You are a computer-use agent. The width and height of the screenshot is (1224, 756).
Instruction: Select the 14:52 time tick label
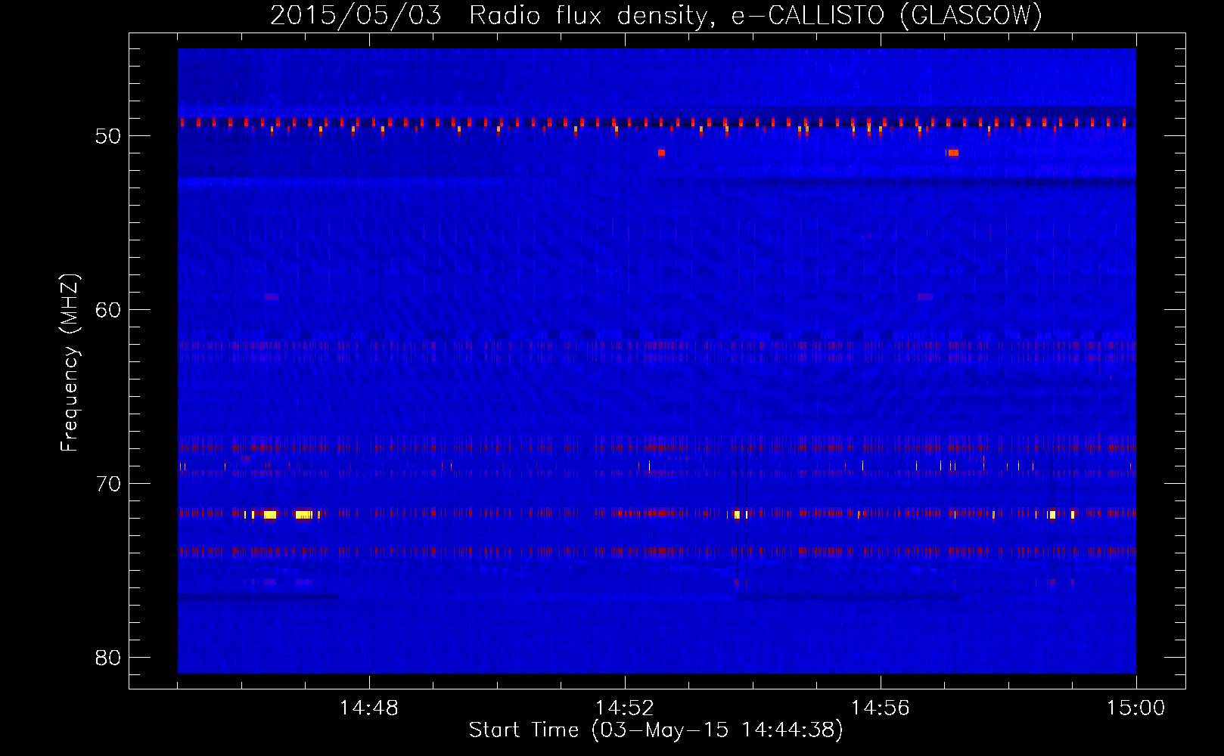pos(624,708)
